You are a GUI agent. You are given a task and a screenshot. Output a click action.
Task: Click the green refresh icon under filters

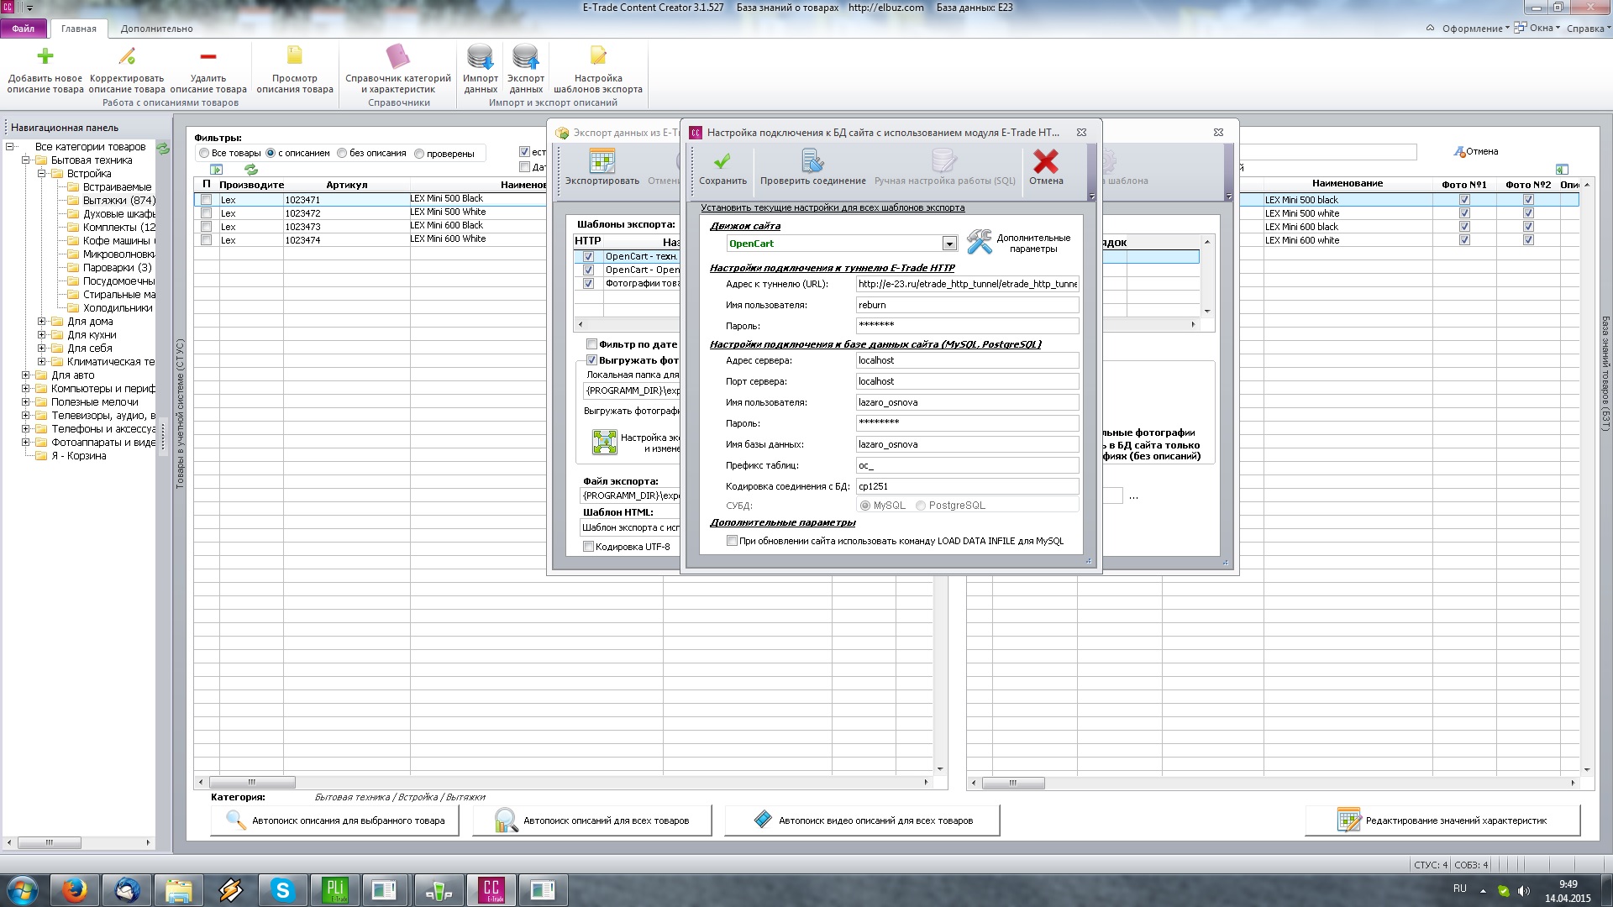click(x=251, y=170)
